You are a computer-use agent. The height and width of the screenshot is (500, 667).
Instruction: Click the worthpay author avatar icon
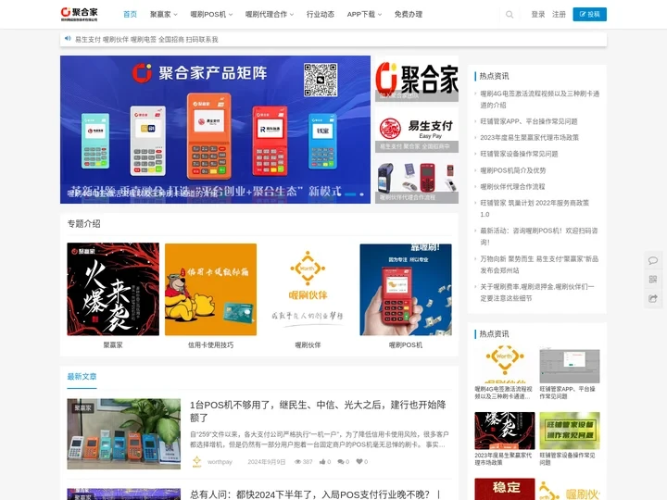click(x=196, y=462)
